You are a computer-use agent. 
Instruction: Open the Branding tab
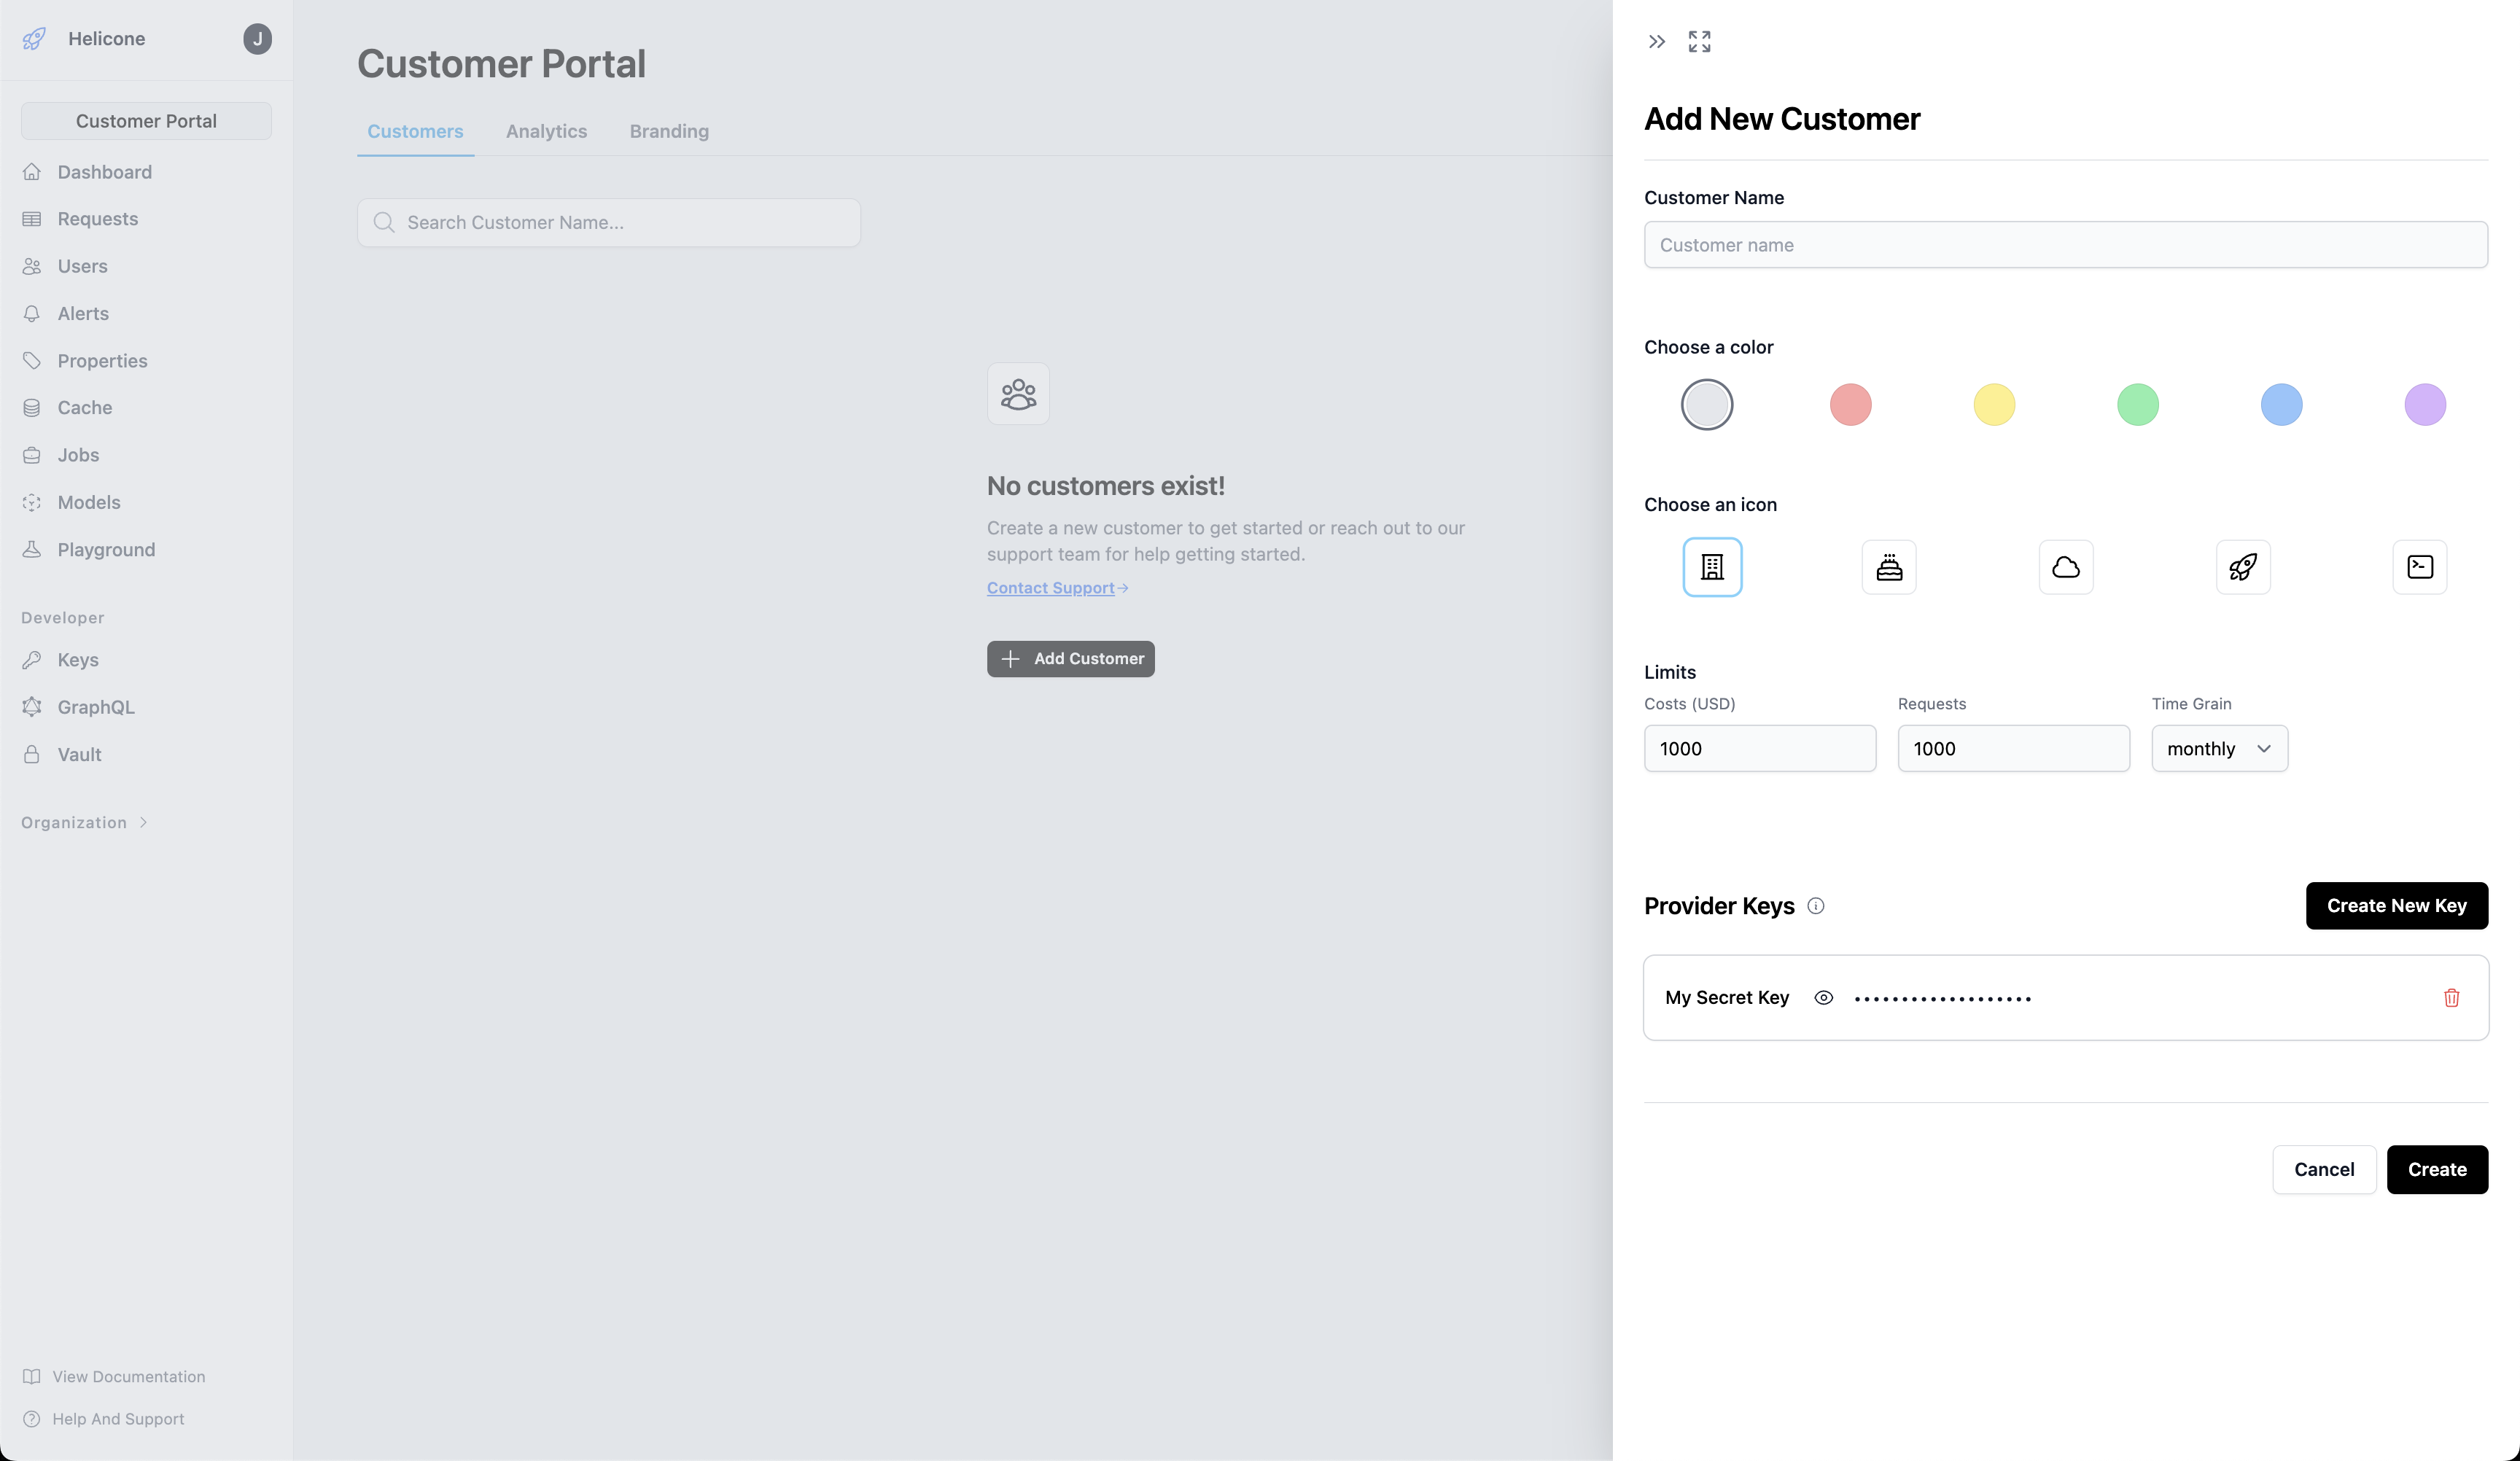pos(668,131)
